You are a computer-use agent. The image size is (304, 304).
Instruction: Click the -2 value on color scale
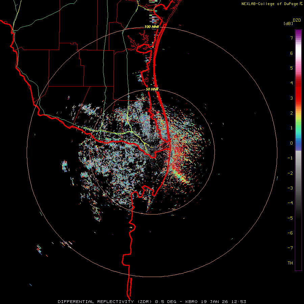[x=290, y=173]
